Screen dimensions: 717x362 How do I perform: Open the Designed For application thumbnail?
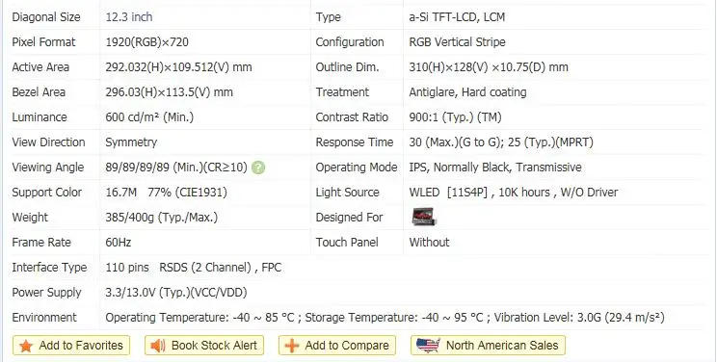pyautogui.click(x=424, y=218)
